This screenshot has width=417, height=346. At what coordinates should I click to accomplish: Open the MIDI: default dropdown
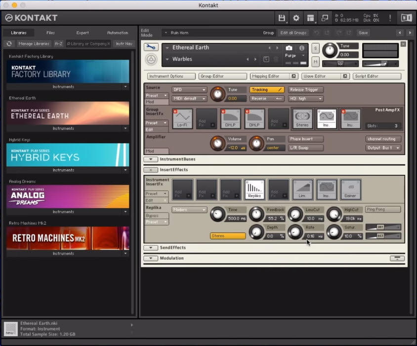coord(189,99)
